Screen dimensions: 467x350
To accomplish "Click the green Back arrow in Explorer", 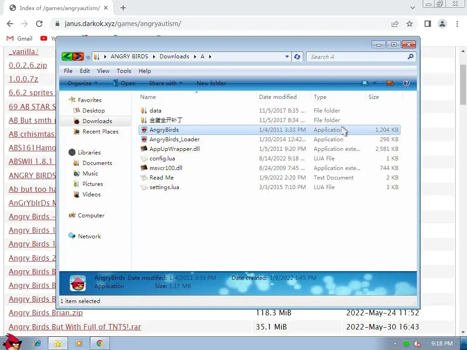I will pyautogui.click(x=67, y=56).
